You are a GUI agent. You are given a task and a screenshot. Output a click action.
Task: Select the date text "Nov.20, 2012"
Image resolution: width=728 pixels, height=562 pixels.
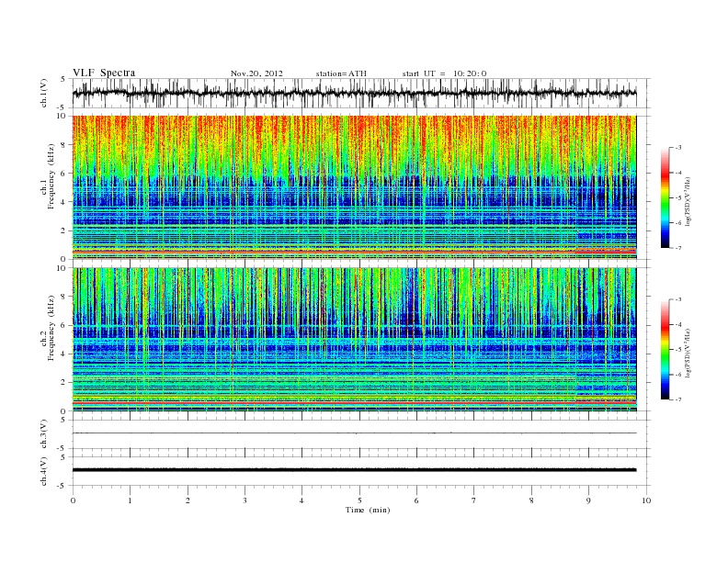pos(256,73)
